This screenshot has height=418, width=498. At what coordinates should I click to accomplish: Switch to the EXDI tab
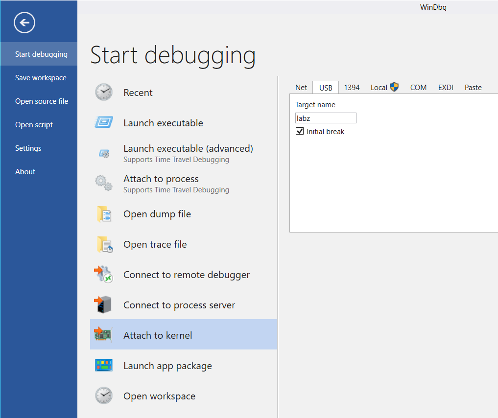(x=446, y=87)
